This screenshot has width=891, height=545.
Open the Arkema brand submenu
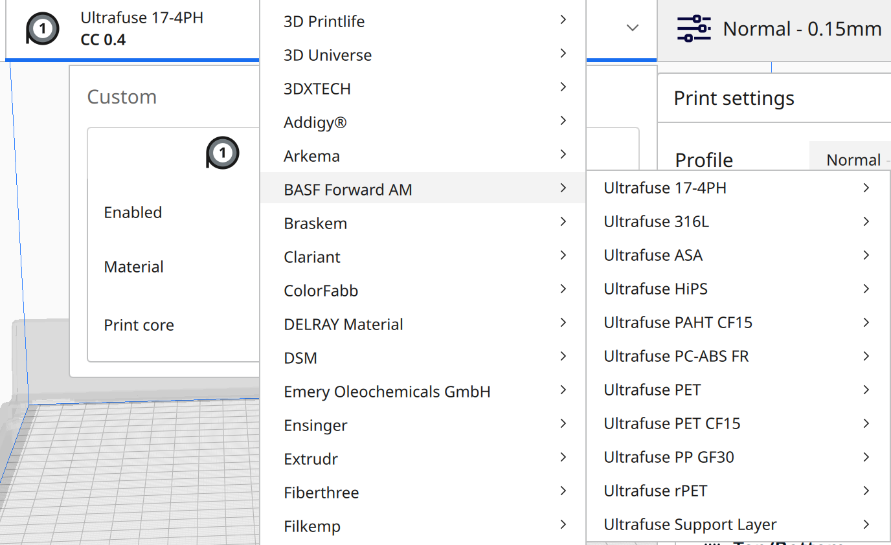point(423,155)
